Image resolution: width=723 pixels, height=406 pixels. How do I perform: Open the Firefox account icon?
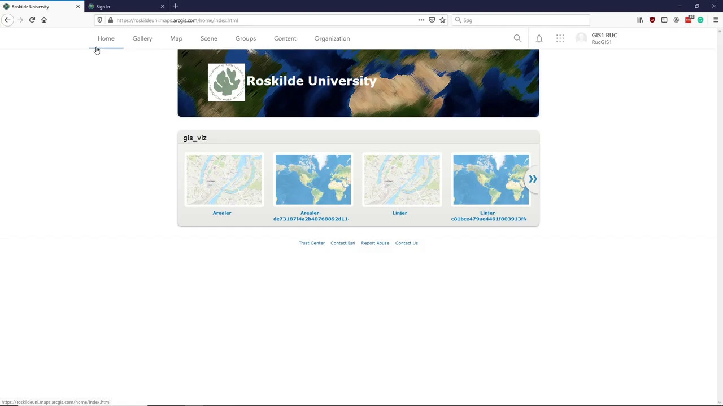[x=676, y=20]
